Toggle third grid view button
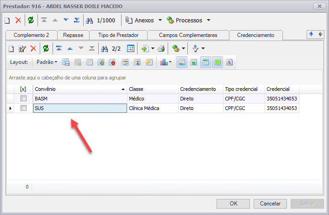The height and width of the screenshot is (215, 329). pyautogui.click(x=206, y=63)
